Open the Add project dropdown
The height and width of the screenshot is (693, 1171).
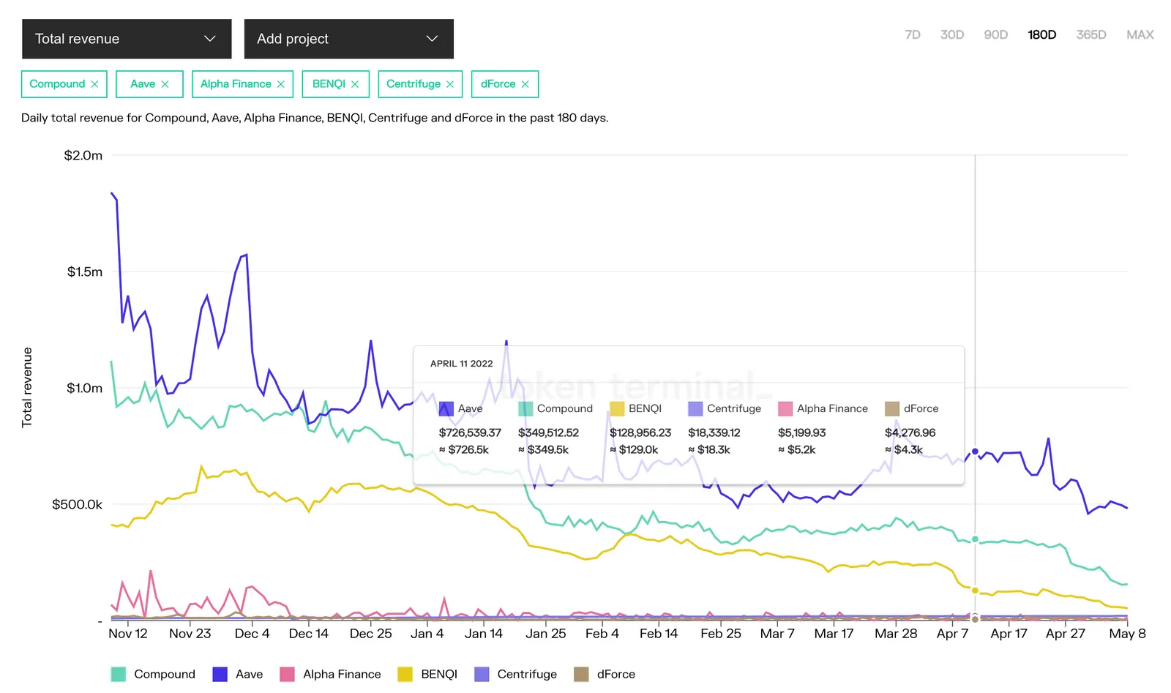click(x=348, y=39)
